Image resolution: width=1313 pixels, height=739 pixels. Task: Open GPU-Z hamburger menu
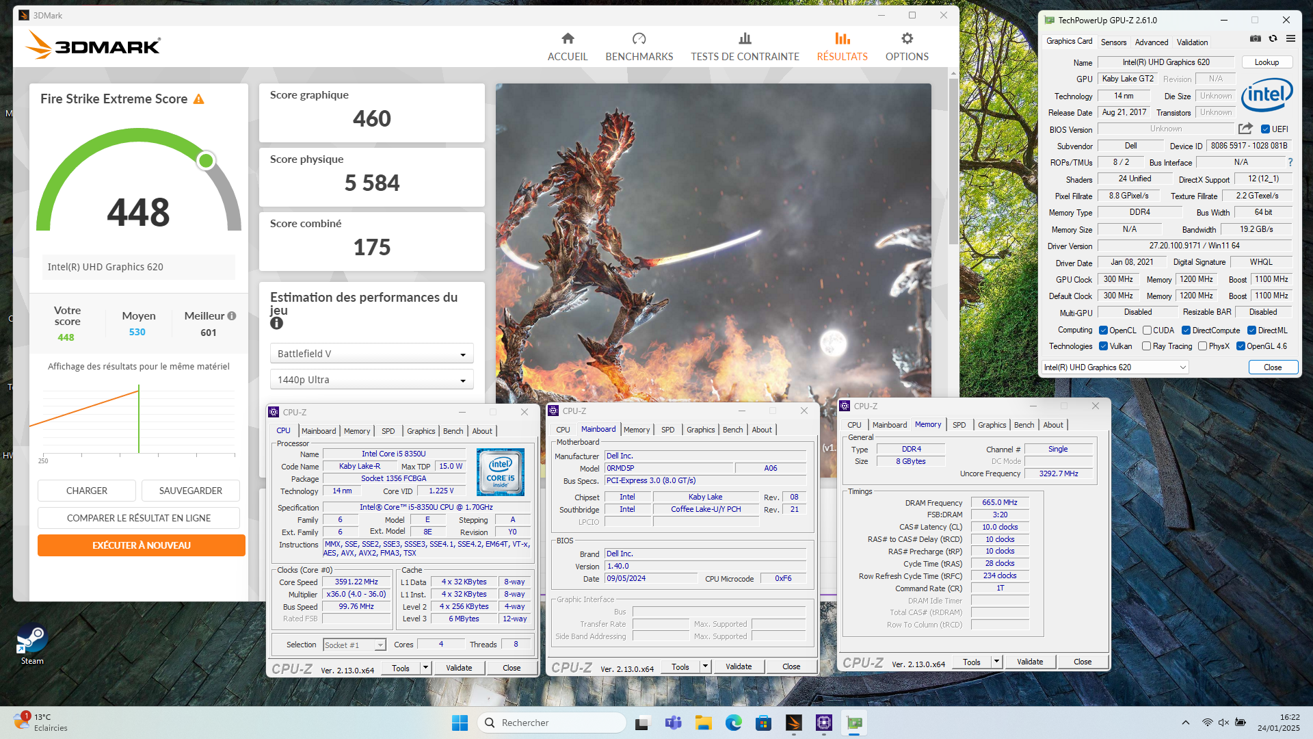(x=1290, y=39)
